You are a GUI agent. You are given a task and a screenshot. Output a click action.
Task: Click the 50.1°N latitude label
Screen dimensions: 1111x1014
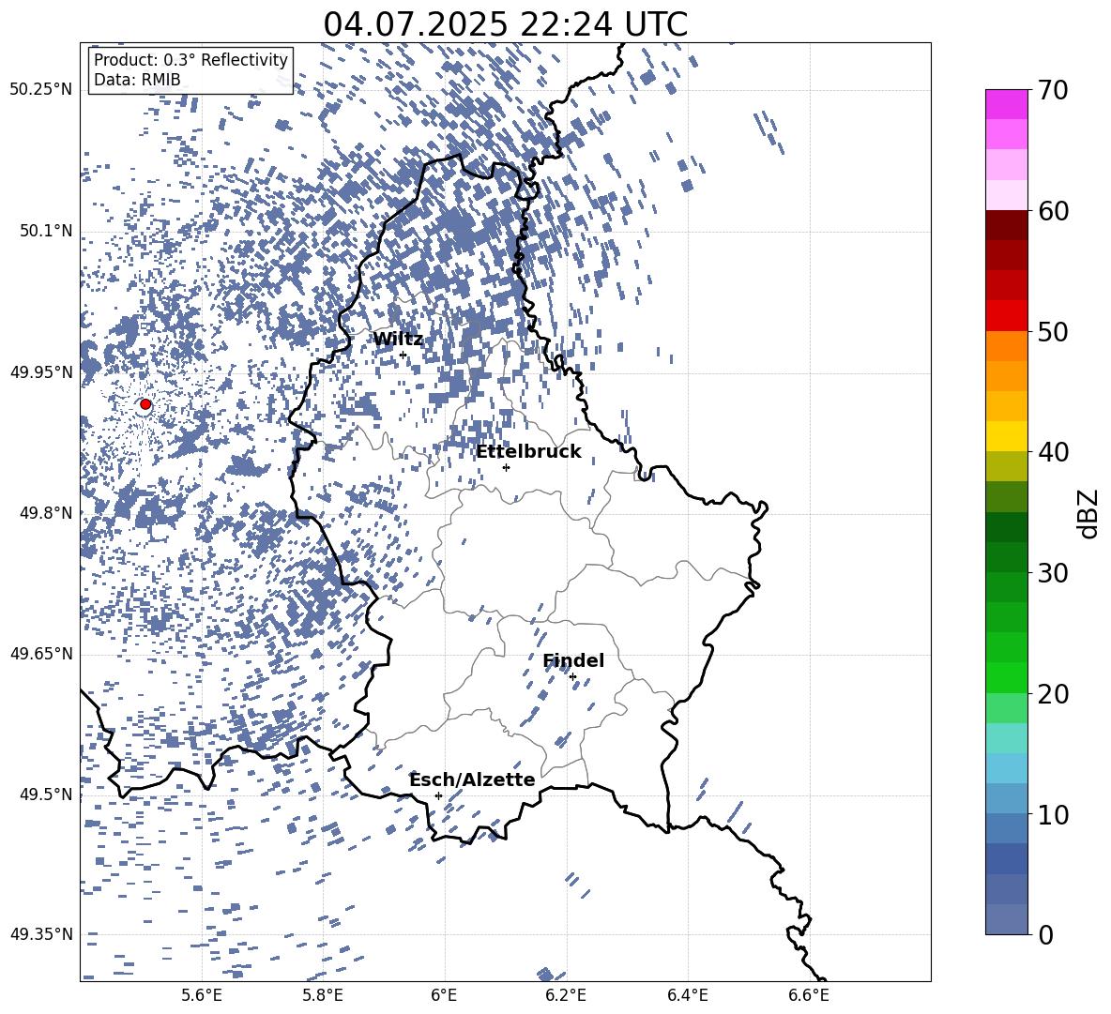[x=46, y=231]
